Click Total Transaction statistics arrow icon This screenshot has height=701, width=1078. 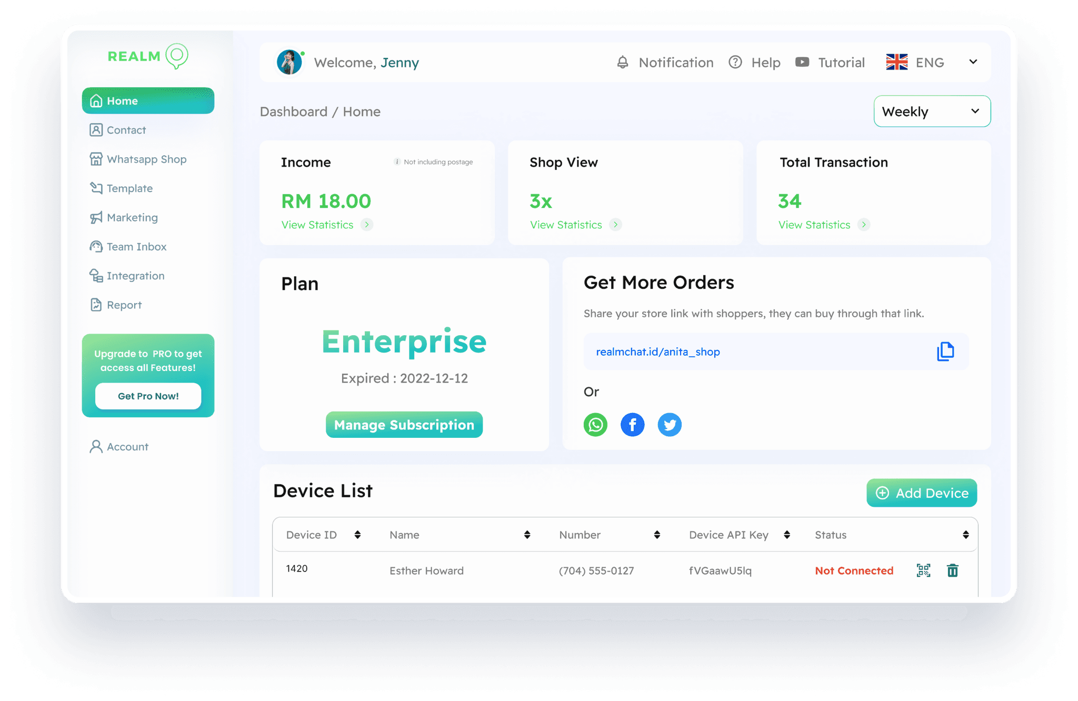(x=864, y=225)
